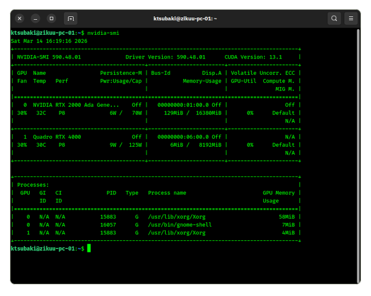Click the 58MiB GPU memory usage entry
The width and height of the screenshot is (371, 296).
[286, 216]
